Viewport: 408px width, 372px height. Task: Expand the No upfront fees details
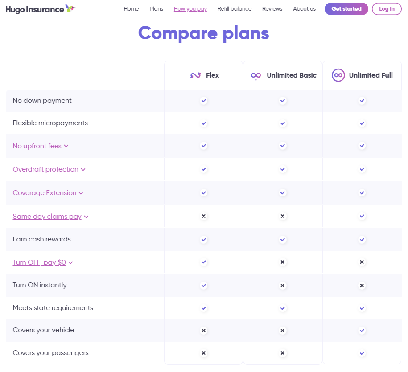tap(41, 146)
